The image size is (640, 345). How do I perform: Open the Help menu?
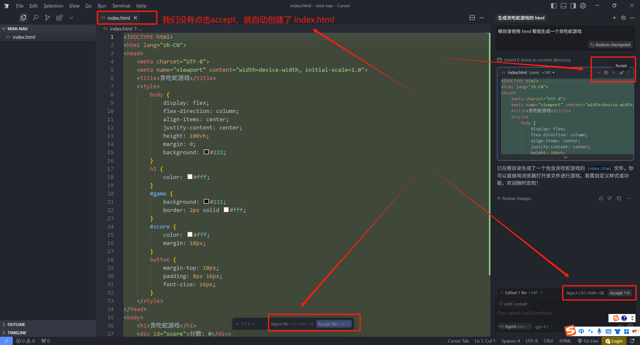[141, 5]
